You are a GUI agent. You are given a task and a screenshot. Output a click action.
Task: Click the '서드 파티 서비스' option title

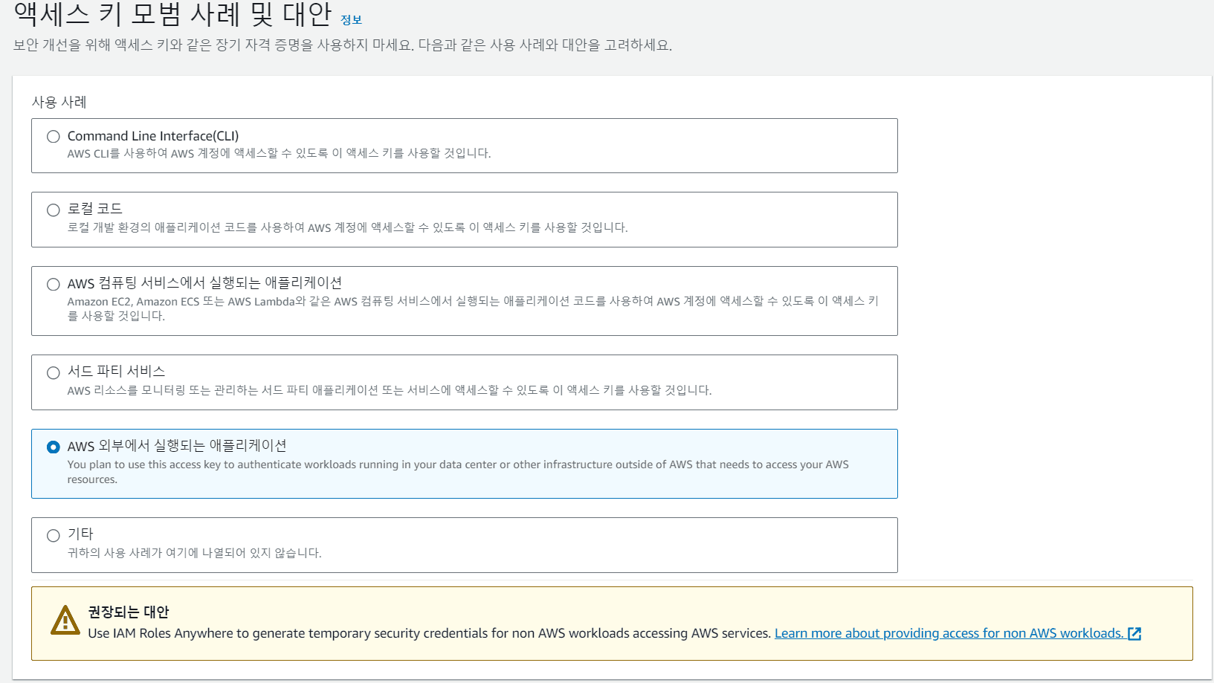point(116,372)
